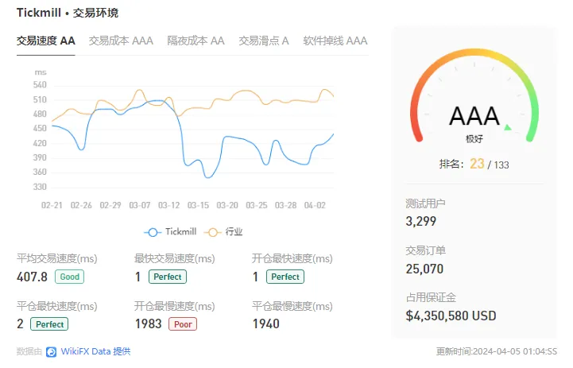The width and height of the screenshot is (573, 368).
Task: Open the 软件掉线 AAA tab
Action: click(x=335, y=41)
